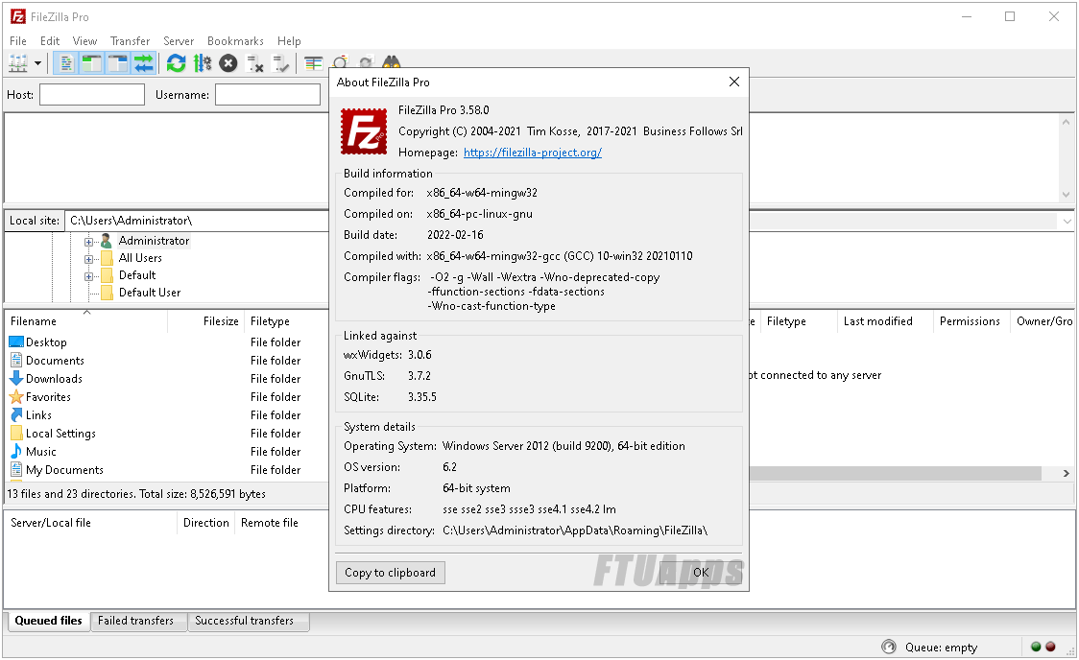
Task: Select the Music folder icon
Action: (16, 451)
